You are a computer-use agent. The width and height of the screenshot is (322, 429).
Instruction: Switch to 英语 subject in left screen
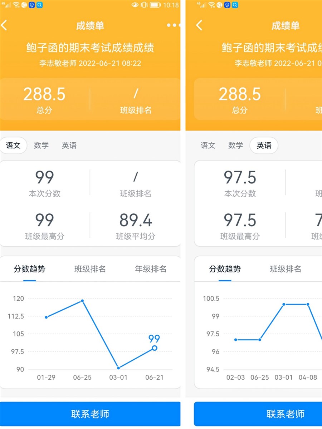pos(69,146)
